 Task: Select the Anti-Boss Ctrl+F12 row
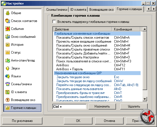(97, 65)
